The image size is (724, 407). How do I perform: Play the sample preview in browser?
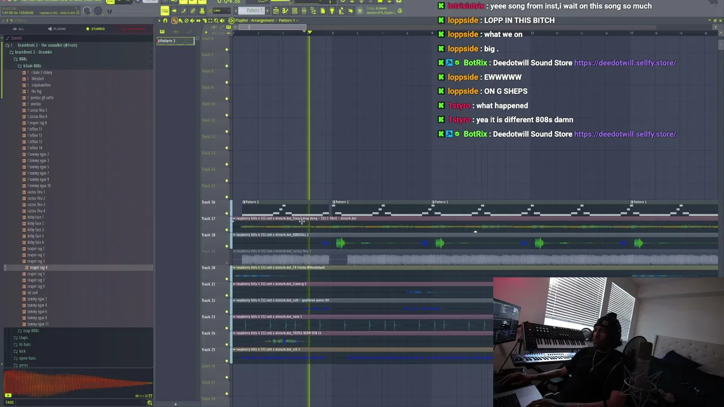(x=8, y=396)
